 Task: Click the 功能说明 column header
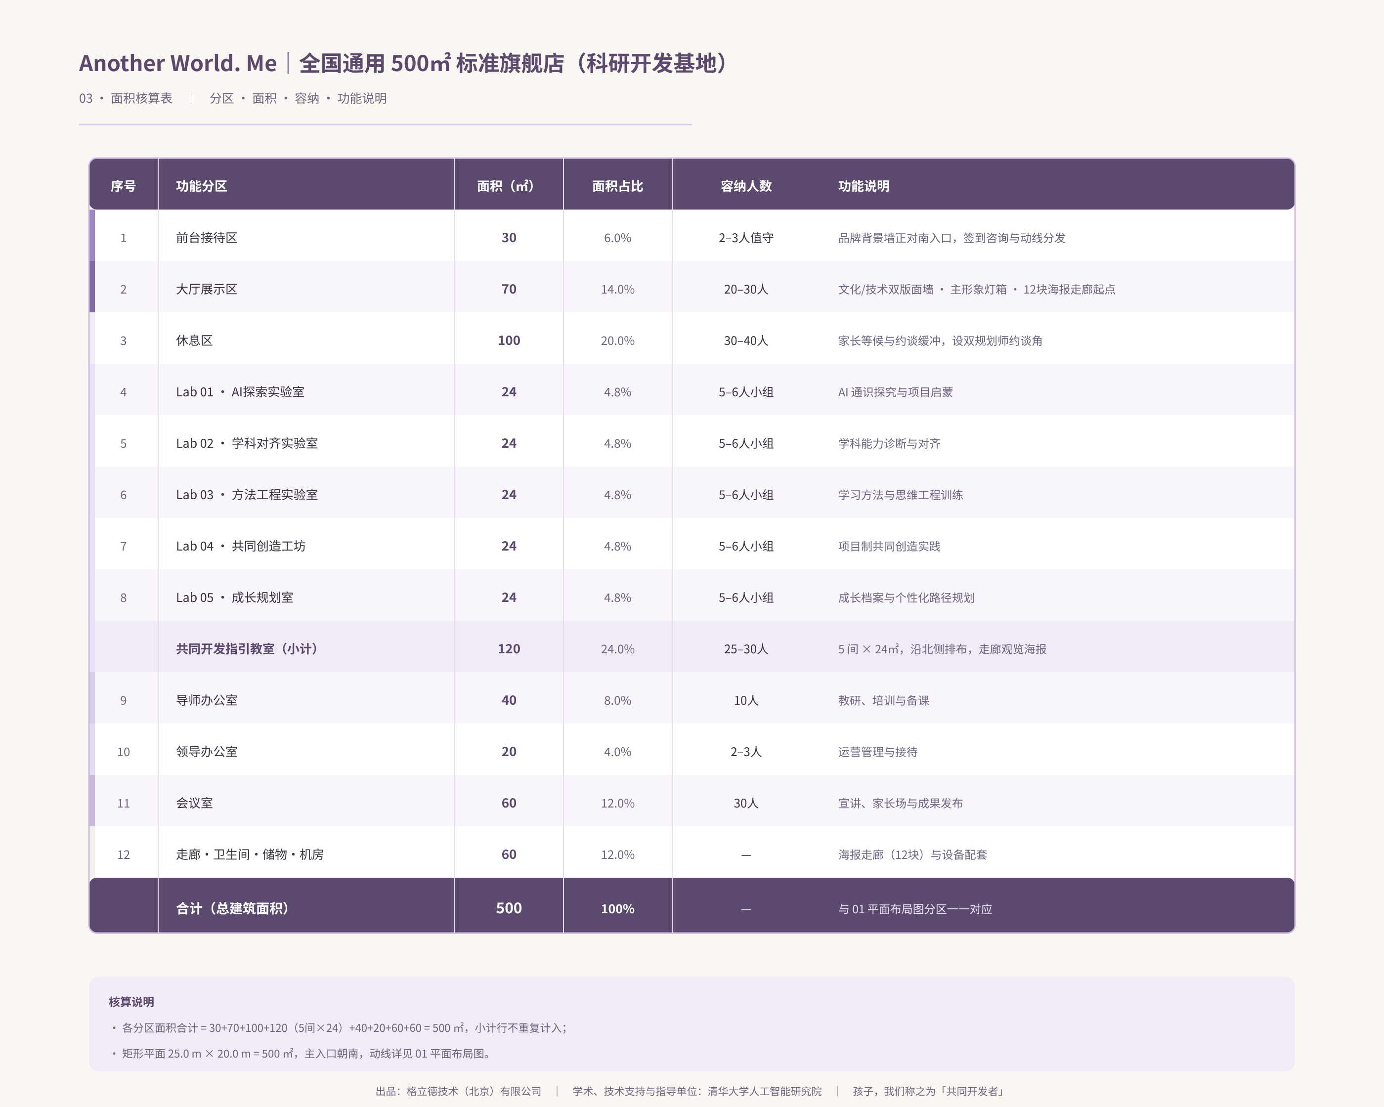tap(864, 186)
